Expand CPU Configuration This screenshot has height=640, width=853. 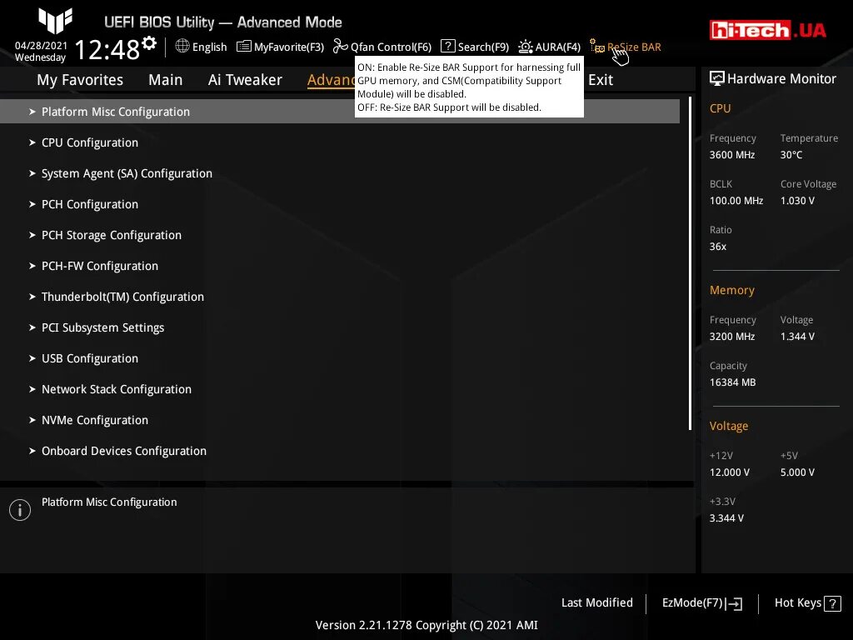point(89,142)
